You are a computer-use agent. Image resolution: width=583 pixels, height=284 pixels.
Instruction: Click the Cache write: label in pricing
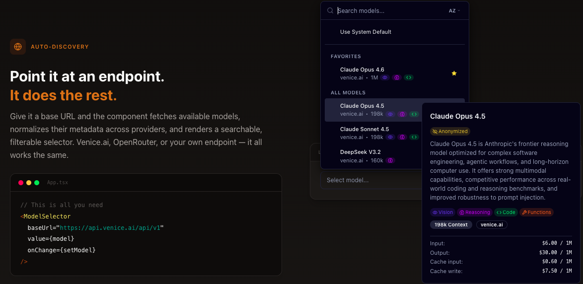[446, 271]
